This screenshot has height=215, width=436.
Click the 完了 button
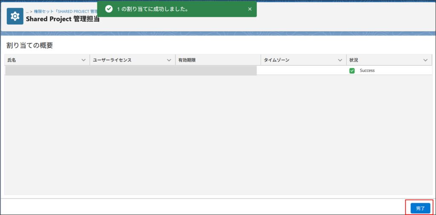click(x=420, y=208)
